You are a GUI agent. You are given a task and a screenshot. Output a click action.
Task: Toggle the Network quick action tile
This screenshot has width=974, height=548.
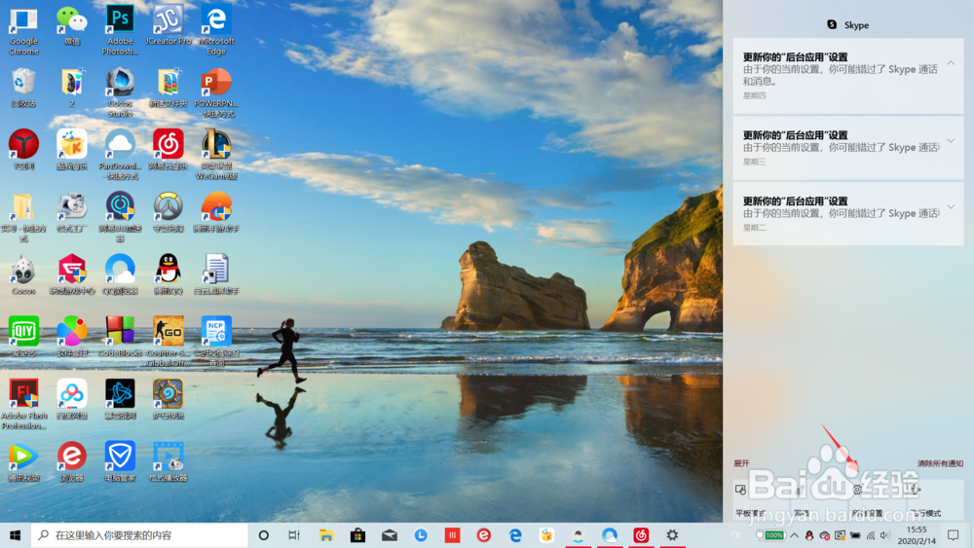(x=819, y=499)
